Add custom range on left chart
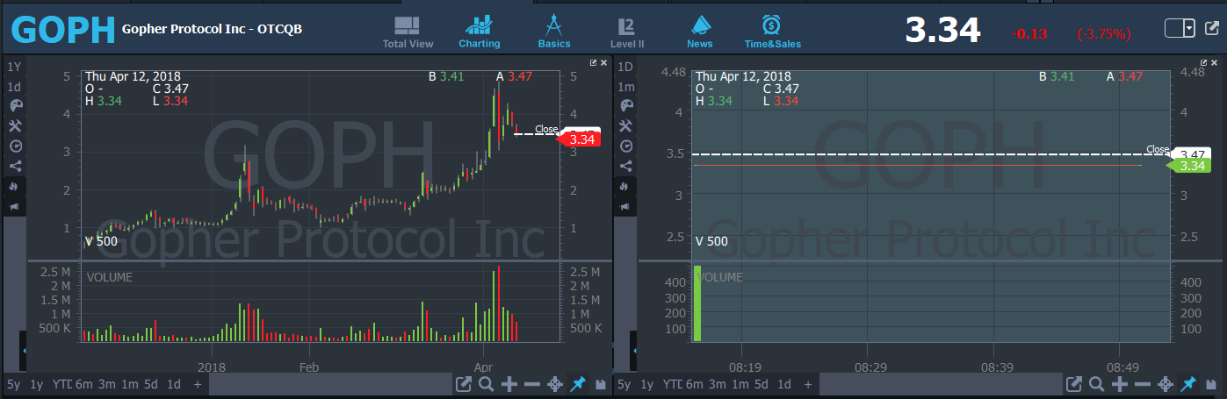This screenshot has height=399, width=1227. click(x=198, y=384)
